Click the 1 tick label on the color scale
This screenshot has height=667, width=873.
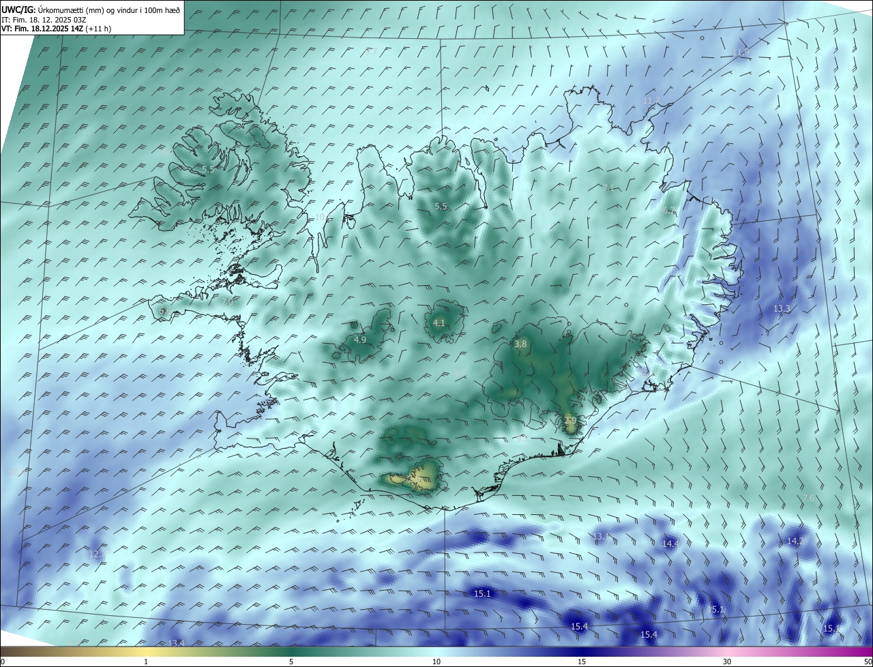(x=146, y=662)
